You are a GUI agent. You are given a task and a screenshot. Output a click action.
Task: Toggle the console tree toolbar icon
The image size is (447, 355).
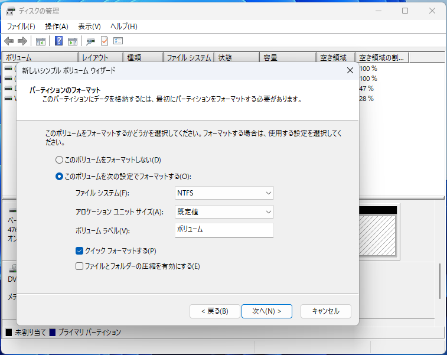[x=41, y=41]
